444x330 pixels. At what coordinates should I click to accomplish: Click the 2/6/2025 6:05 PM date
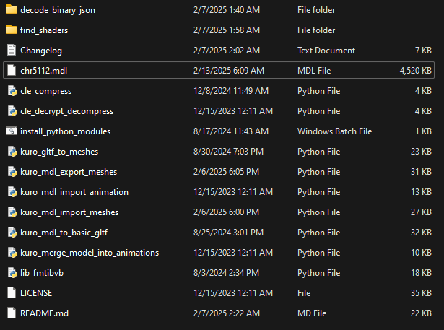coord(226,172)
